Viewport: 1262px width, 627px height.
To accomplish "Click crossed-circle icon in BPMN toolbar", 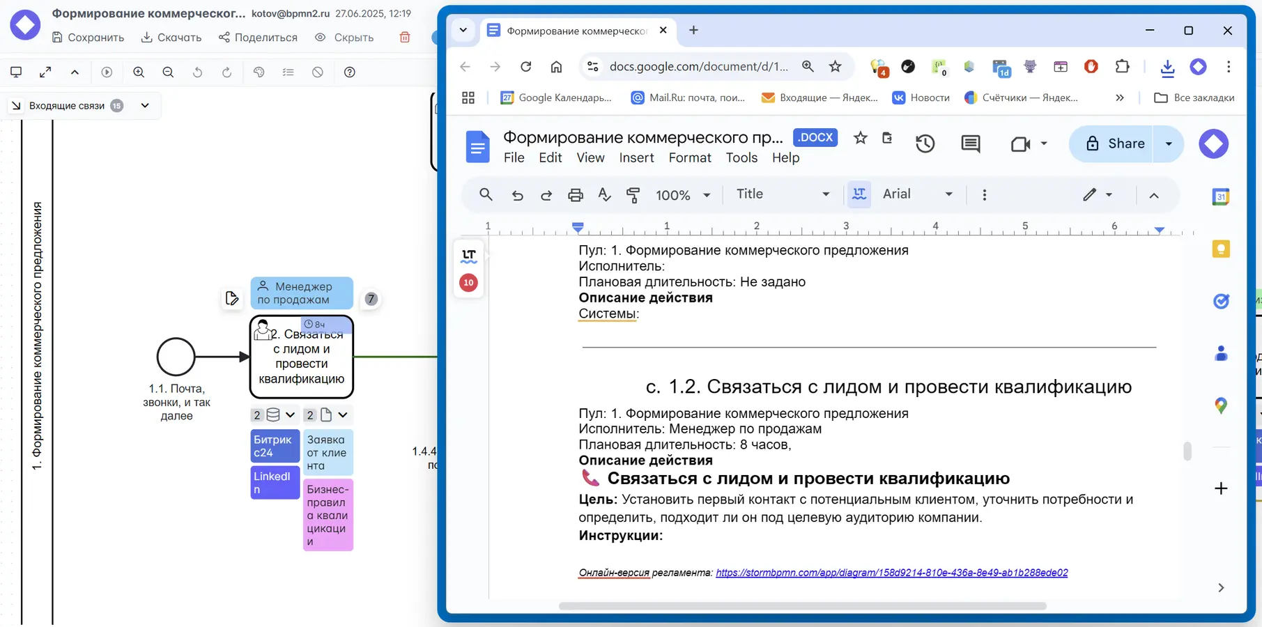I will click(x=317, y=72).
